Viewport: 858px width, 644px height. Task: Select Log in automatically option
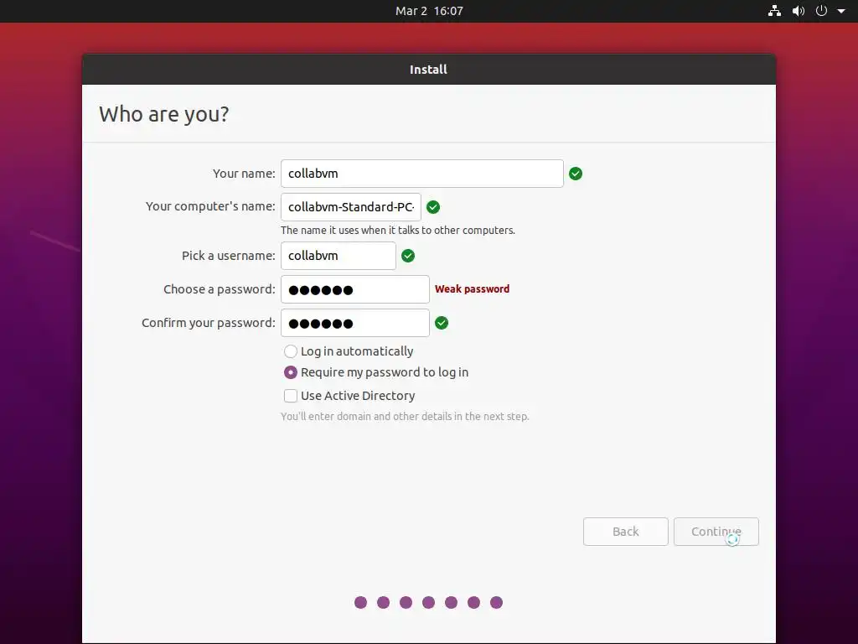coord(349,351)
